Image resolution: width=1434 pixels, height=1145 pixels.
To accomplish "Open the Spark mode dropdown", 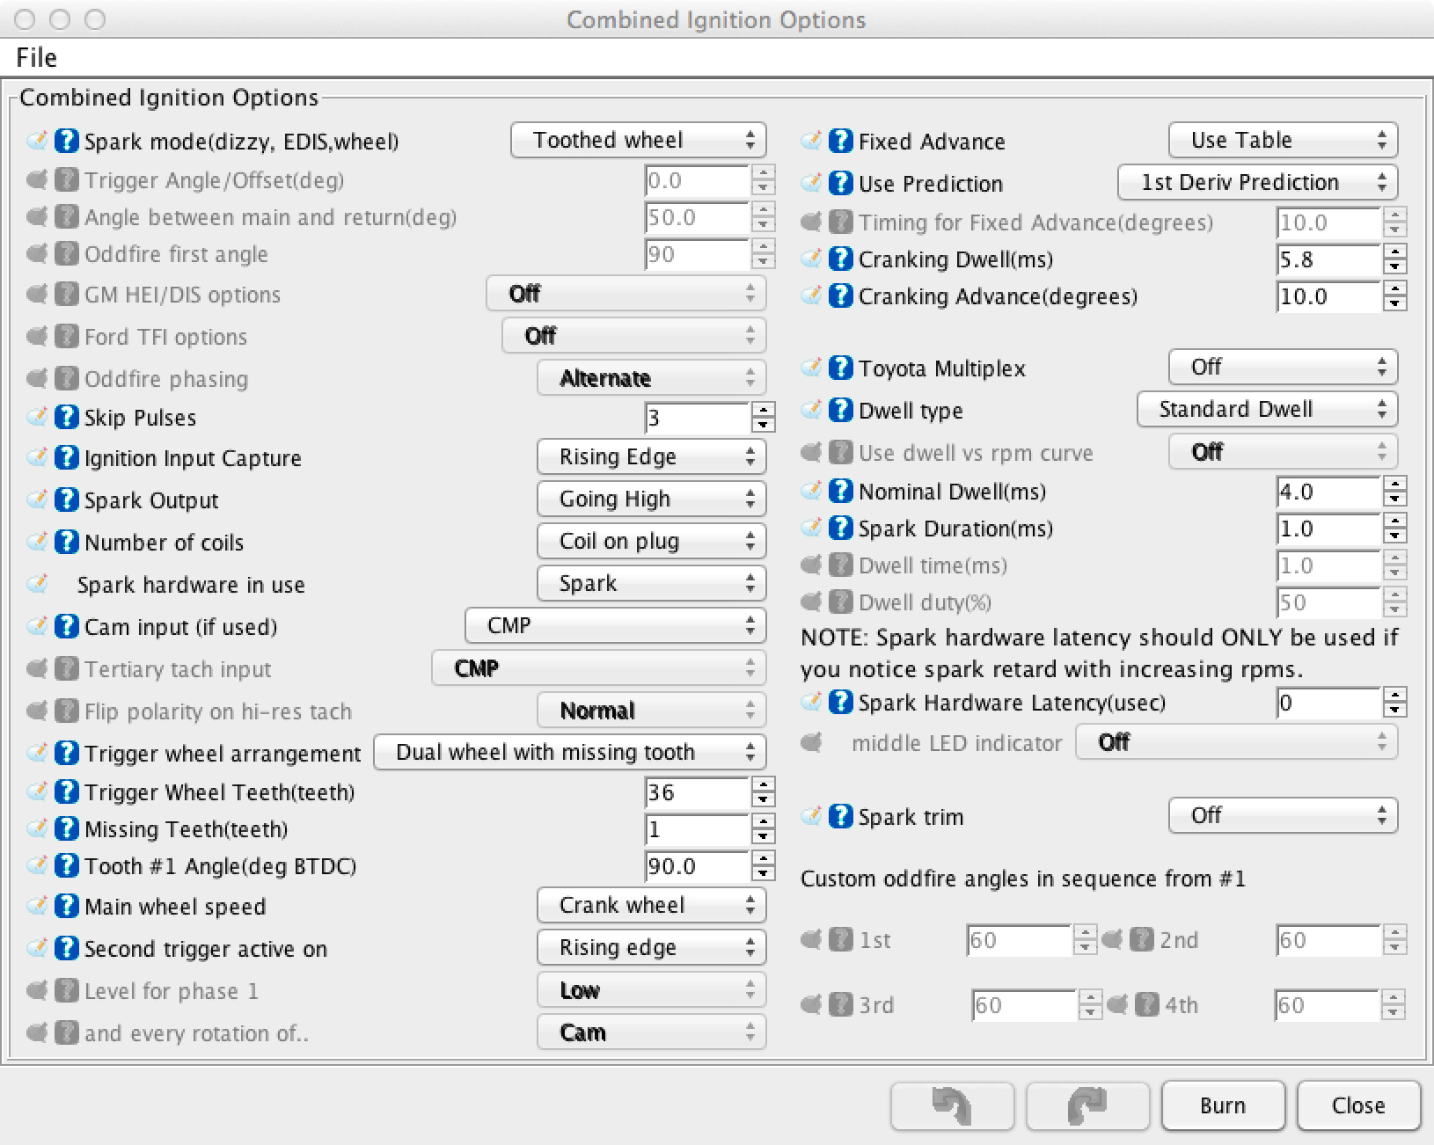I will (638, 141).
